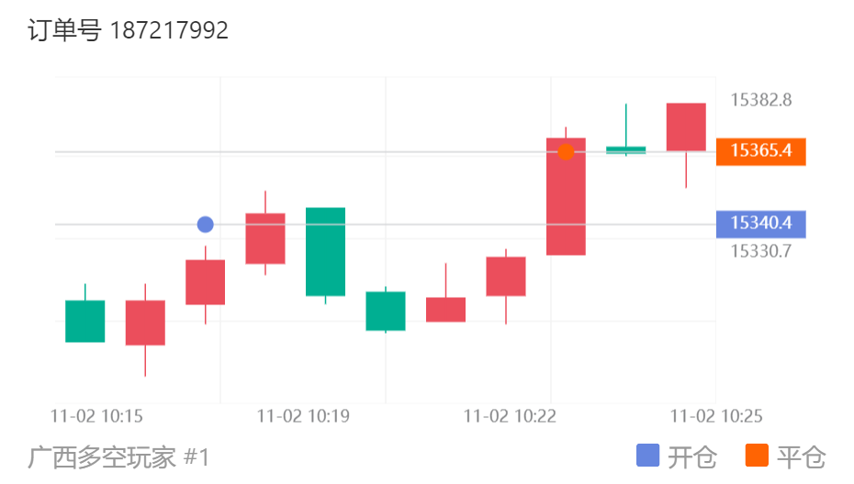Screen dimensions: 854x484
Task: Click the 11-02 10:25 time label
Action: click(x=716, y=416)
